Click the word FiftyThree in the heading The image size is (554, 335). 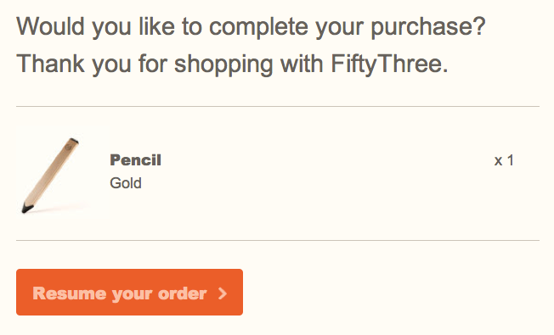(386, 64)
